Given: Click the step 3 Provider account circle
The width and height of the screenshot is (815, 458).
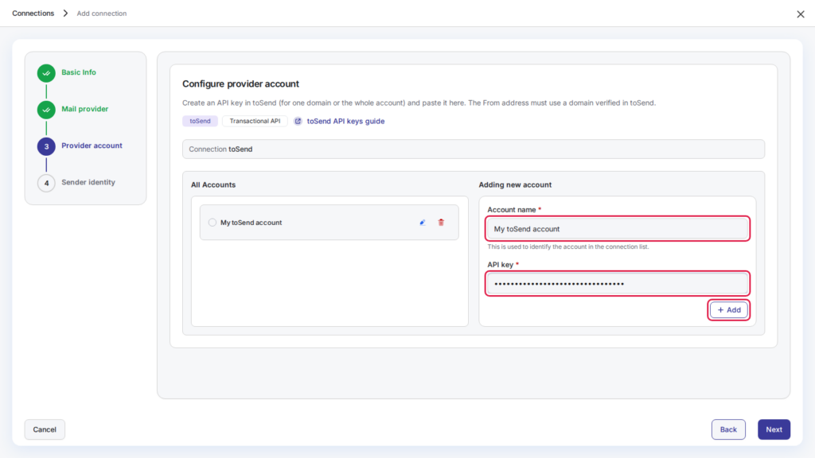Looking at the screenshot, I should coord(46,146).
